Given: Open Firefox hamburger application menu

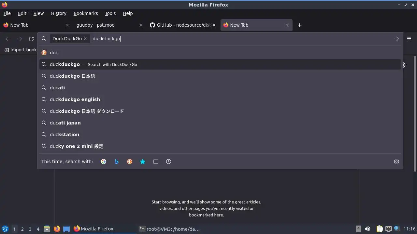Looking at the screenshot, I should point(409,39).
